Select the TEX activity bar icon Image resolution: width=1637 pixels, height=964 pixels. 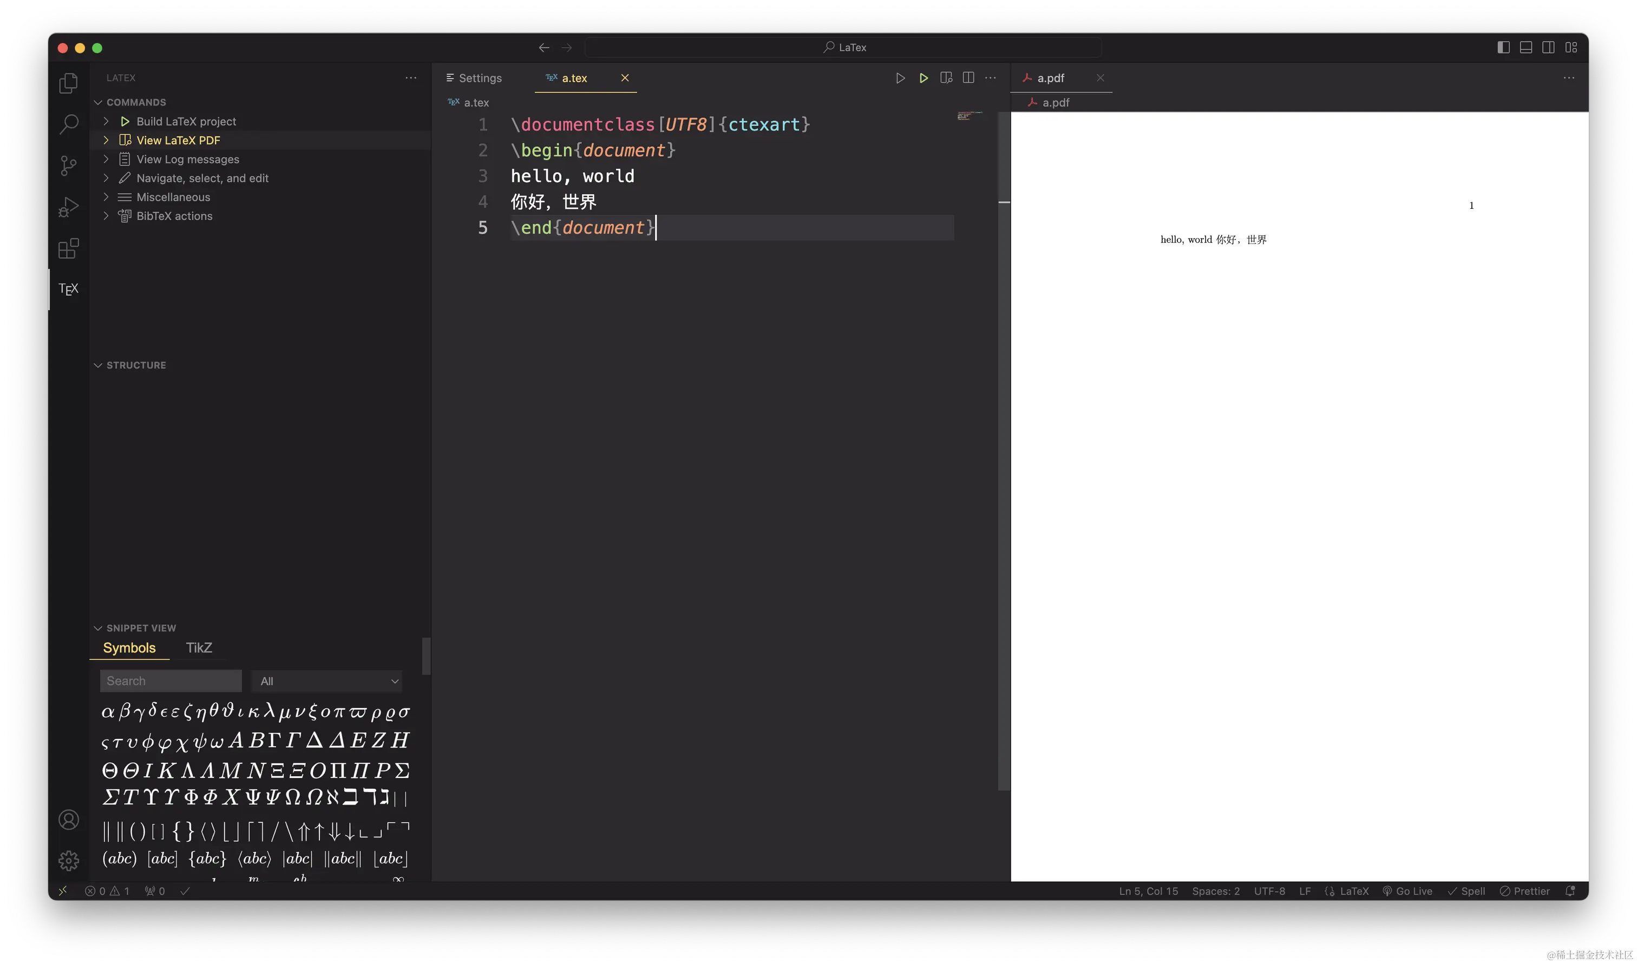click(x=68, y=289)
